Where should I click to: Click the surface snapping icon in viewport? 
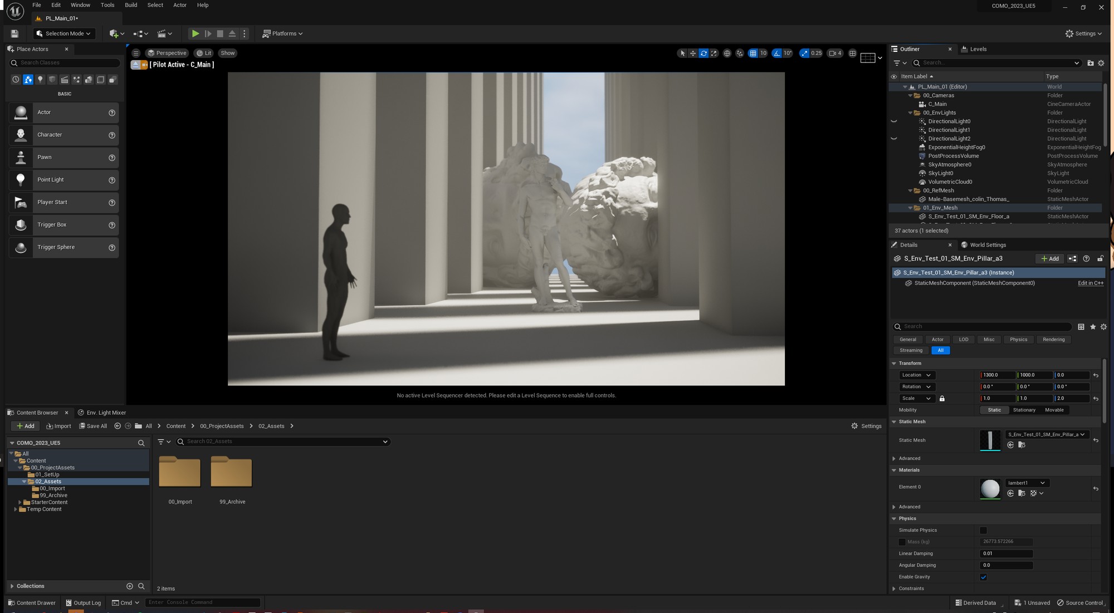click(x=740, y=53)
